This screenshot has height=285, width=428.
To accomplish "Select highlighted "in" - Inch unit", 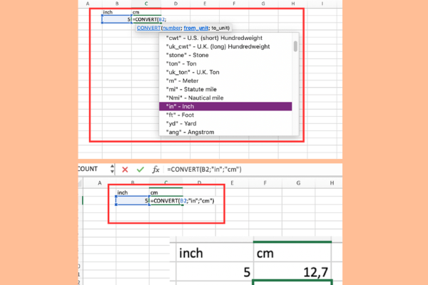I will click(225, 106).
